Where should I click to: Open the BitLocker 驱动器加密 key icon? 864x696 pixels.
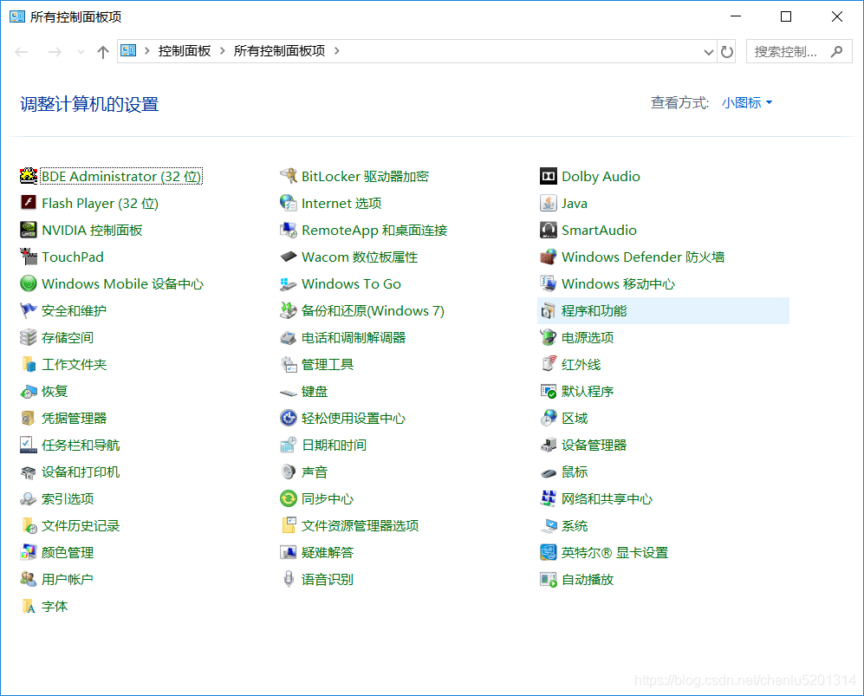tap(289, 176)
